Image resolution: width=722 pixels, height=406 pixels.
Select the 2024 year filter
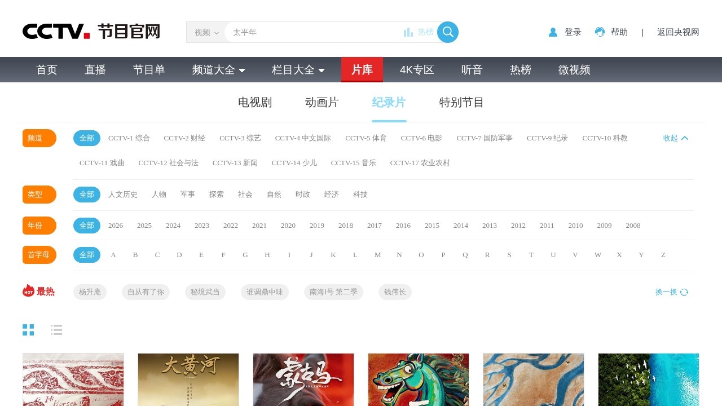coord(173,226)
